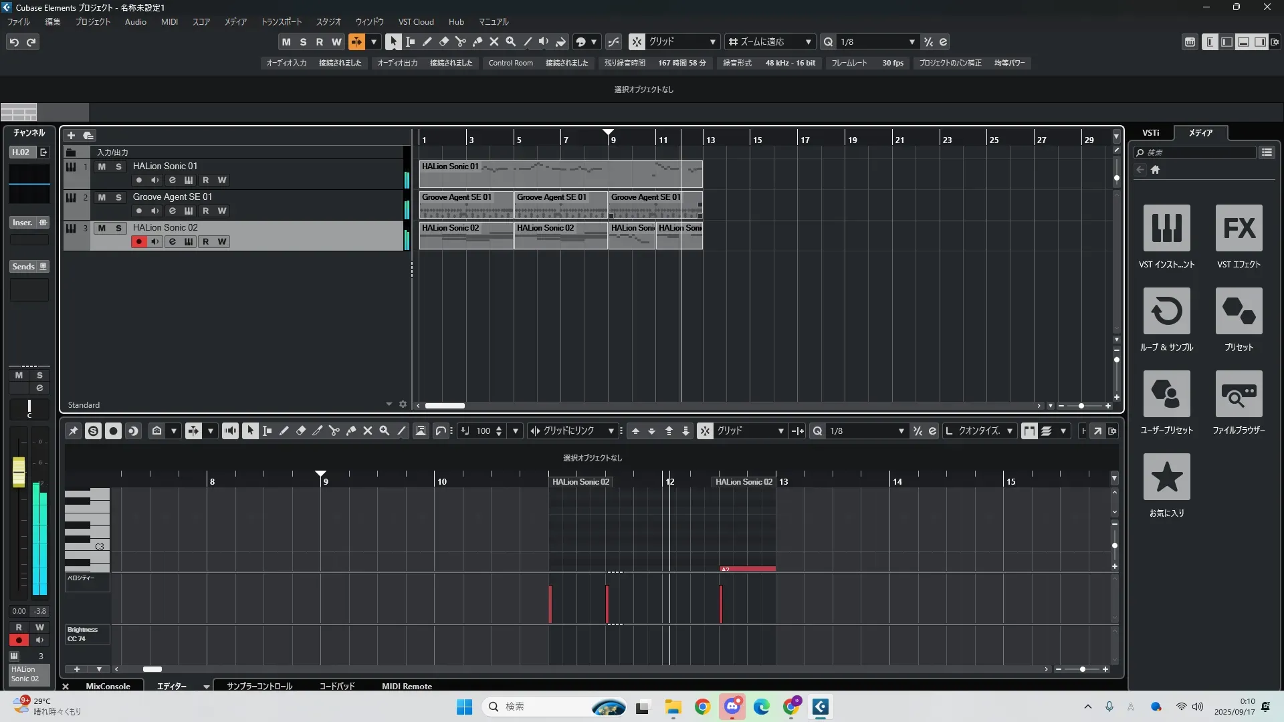This screenshot has width=1284, height=722.
Task: Solo the Groove Agent SE 01 track
Action: [x=118, y=197]
